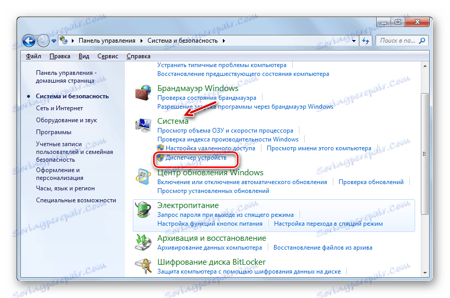Click Устранить типичные проблемы компьютера link
This screenshot has width=450, height=298.
[222, 65]
